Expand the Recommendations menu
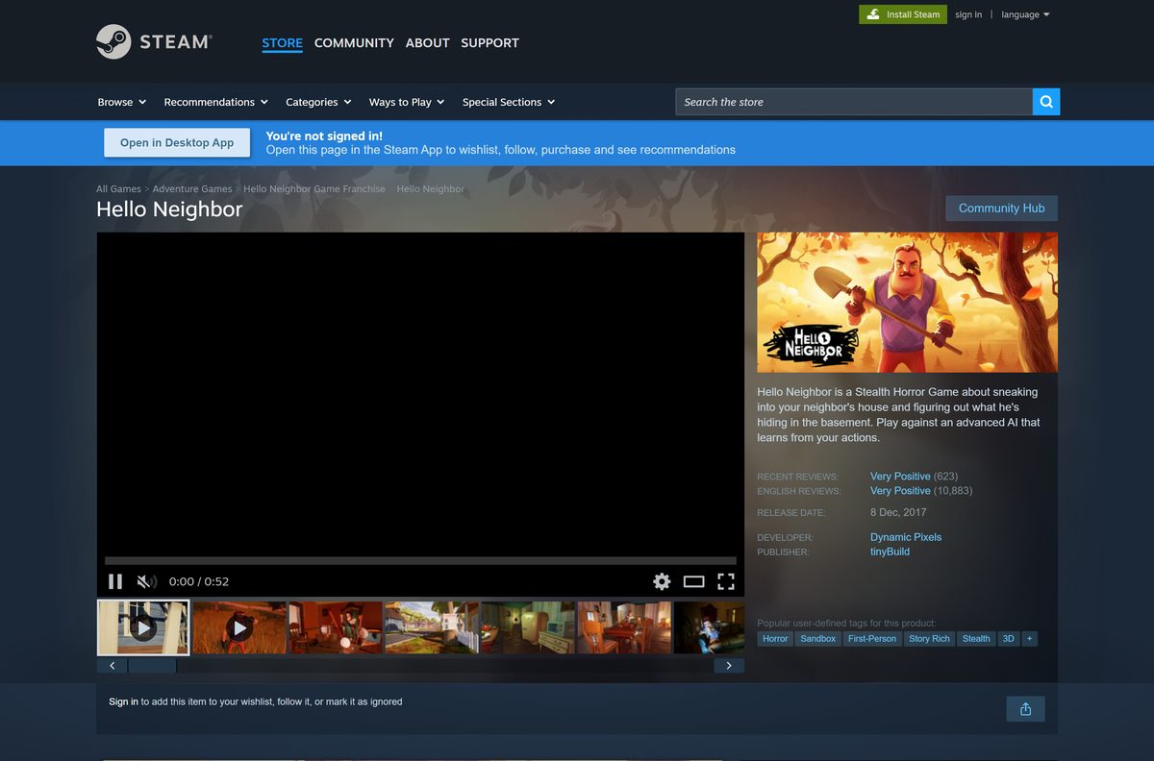Viewport: 1154px width, 761px height. click(x=215, y=102)
